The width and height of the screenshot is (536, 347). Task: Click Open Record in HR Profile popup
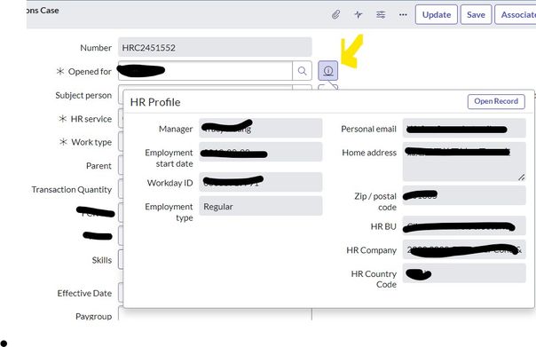[x=496, y=101]
